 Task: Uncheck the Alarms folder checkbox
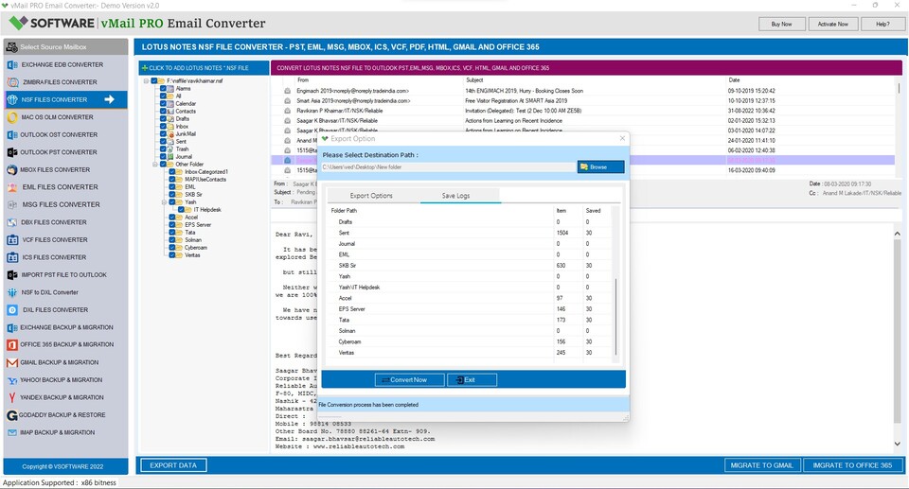164,89
